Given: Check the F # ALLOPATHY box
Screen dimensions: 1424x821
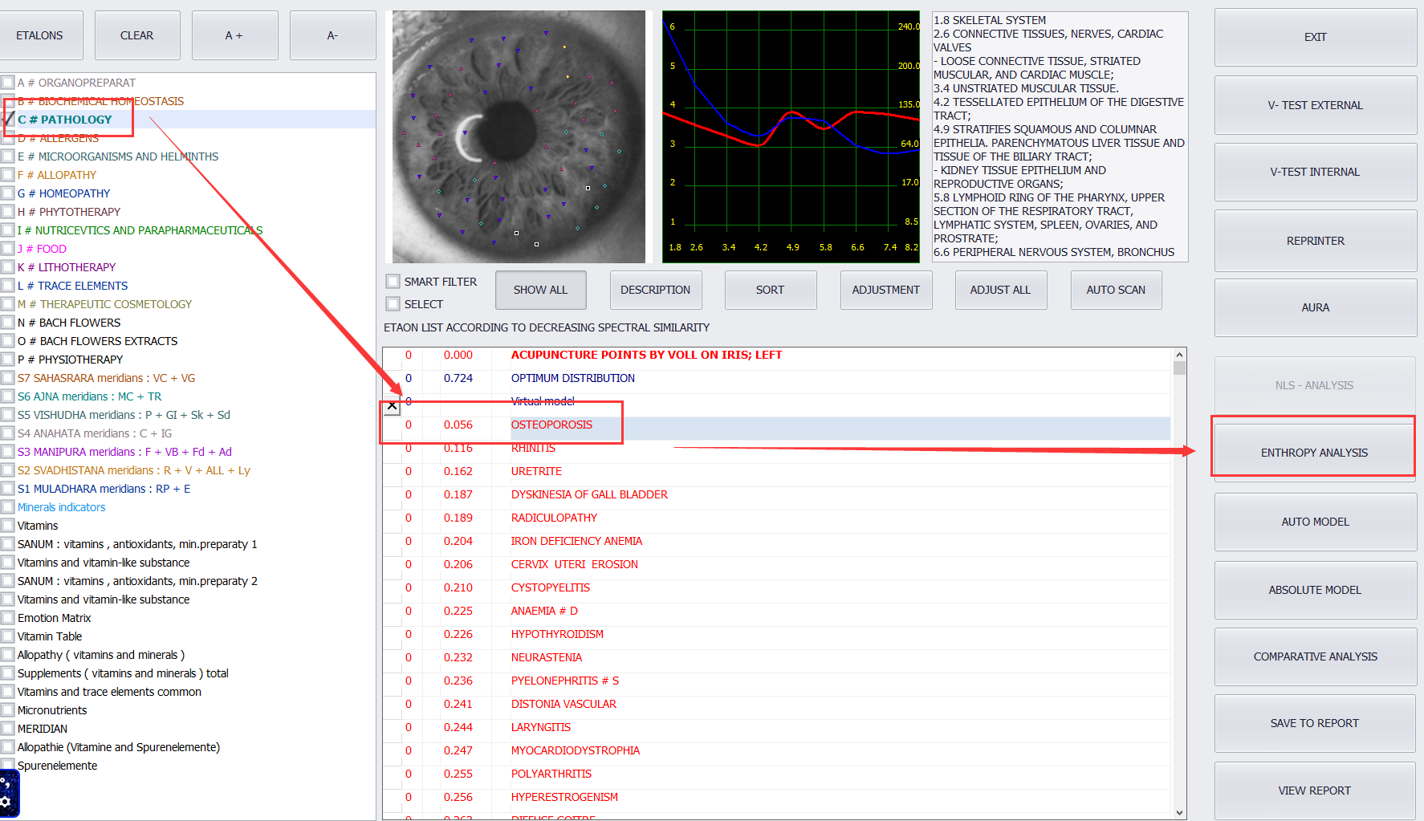Looking at the screenshot, I should tap(8, 175).
